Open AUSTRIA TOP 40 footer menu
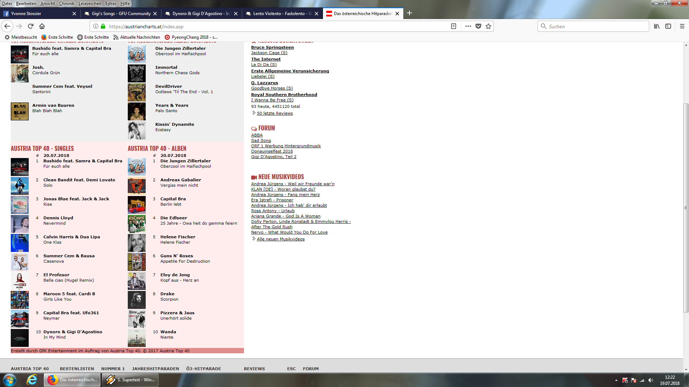Viewport: 689px width, 387px height. (30, 369)
